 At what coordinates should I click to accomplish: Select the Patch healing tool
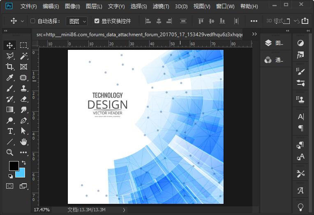23,77
